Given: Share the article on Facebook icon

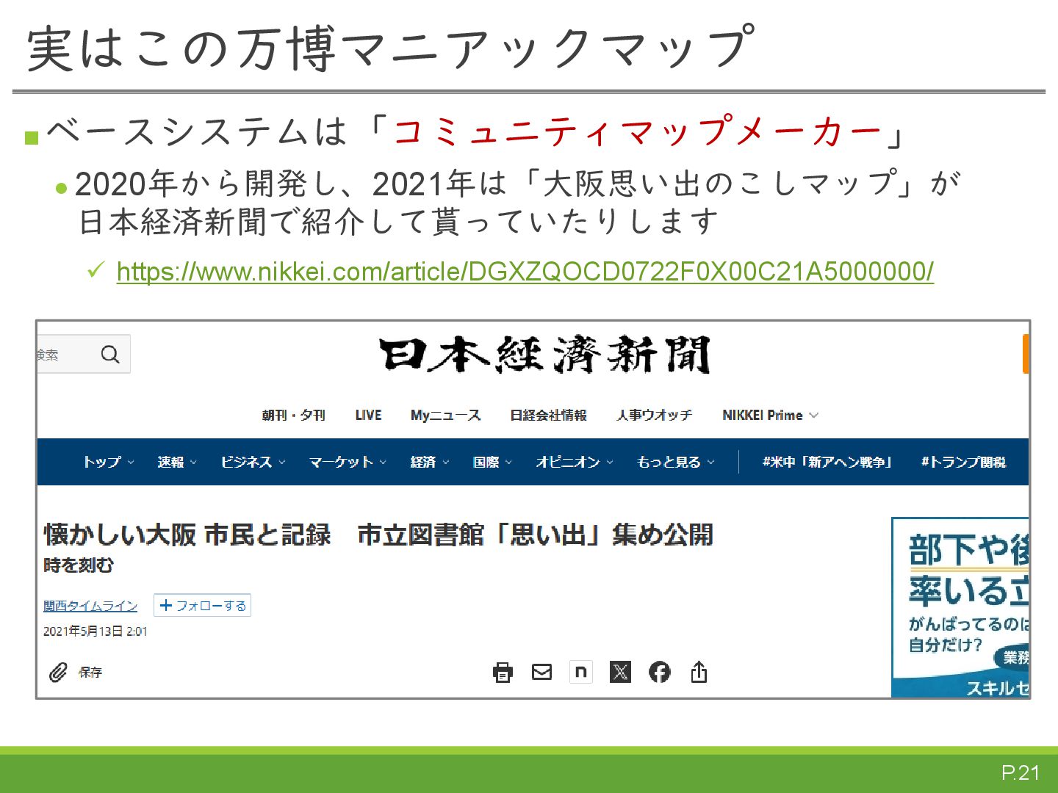Looking at the screenshot, I should (x=660, y=672).
